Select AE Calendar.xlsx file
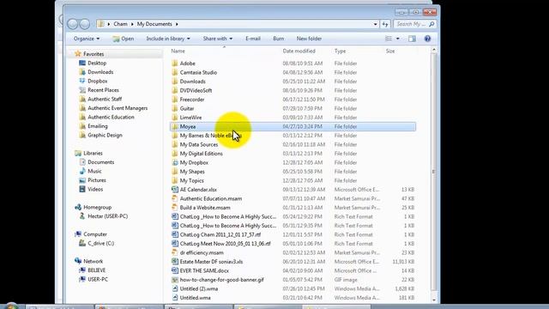Screen dimensions: 549x309 tap(198, 190)
